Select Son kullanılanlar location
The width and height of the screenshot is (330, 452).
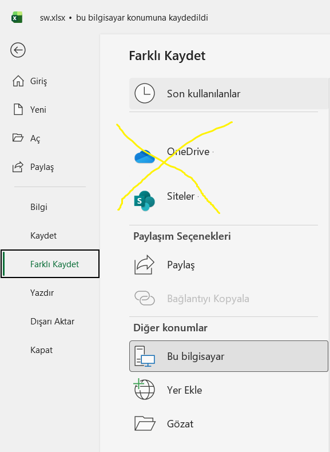pyautogui.click(x=229, y=93)
